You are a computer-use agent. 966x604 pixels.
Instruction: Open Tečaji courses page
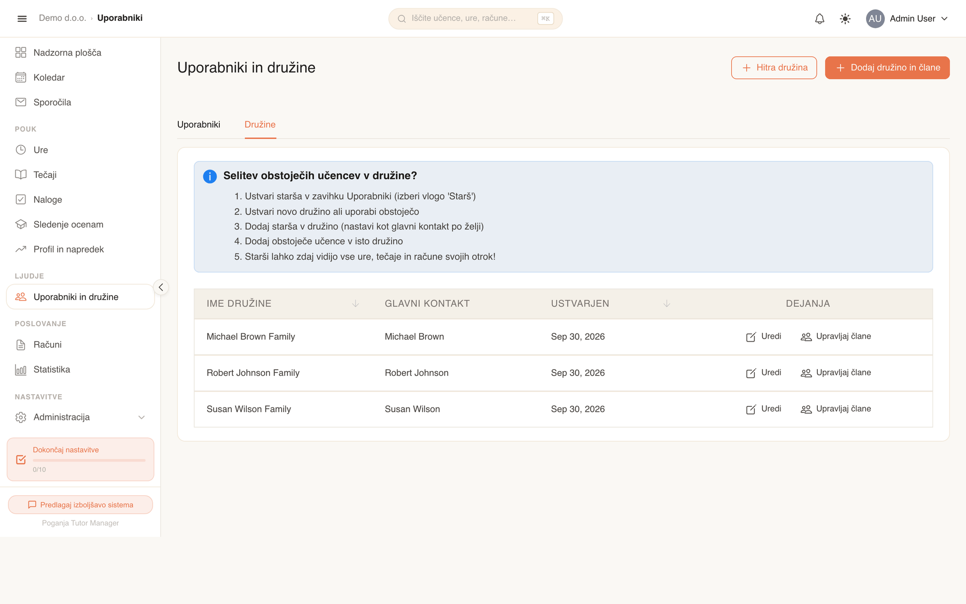[x=80, y=174]
